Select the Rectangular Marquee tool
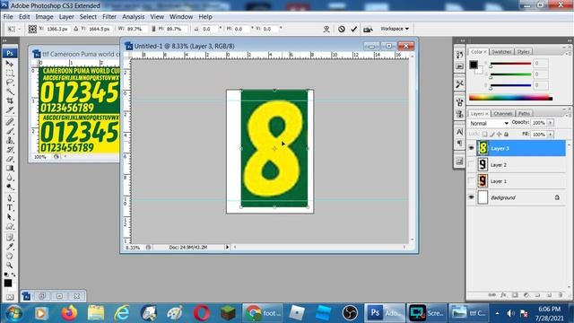Image resolution: width=574 pixels, height=323 pixels. tap(10, 73)
